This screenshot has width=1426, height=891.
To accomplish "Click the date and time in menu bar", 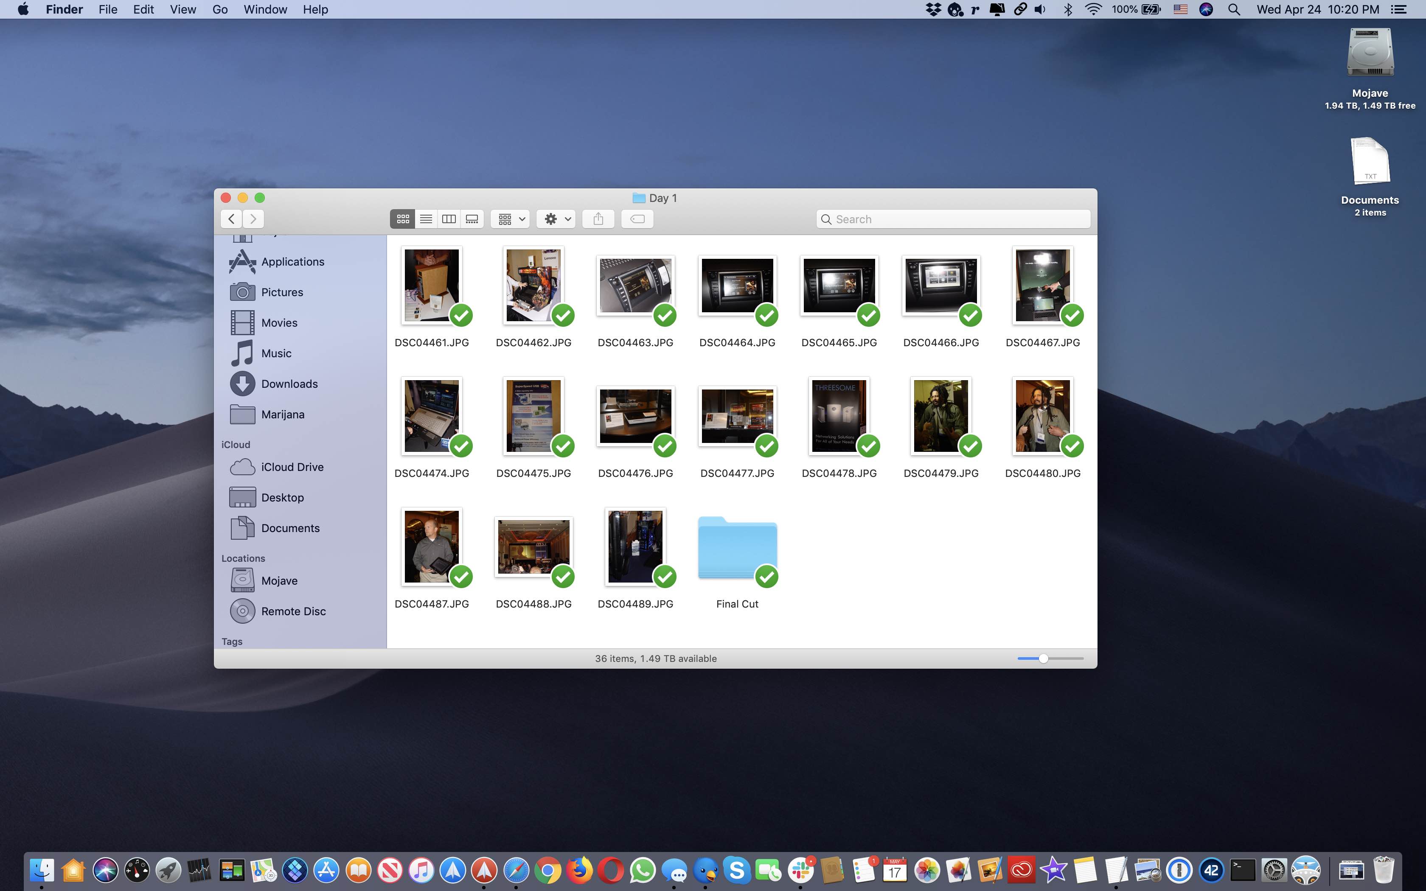I will click(x=1318, y=9).
